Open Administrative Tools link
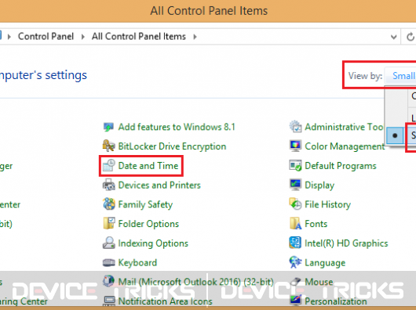 [x=344, y=127]
